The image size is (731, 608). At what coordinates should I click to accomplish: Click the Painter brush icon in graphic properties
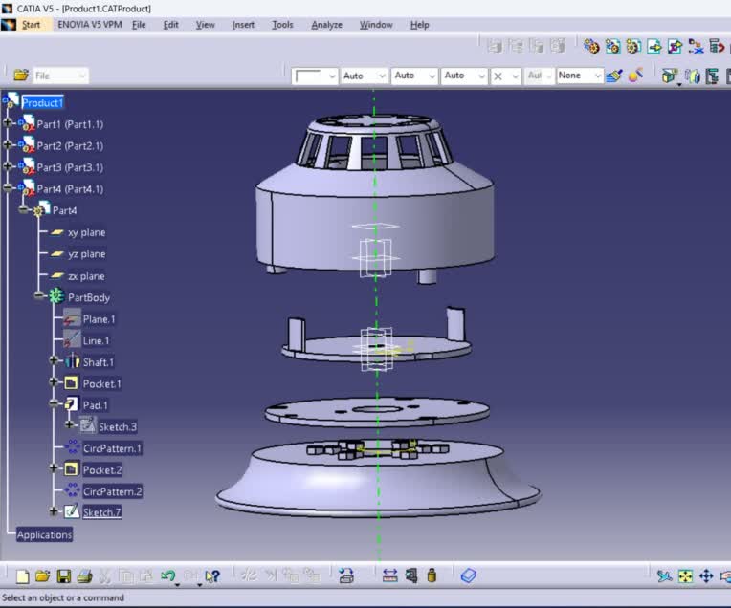pyautogui.click(x=614, y=76)
